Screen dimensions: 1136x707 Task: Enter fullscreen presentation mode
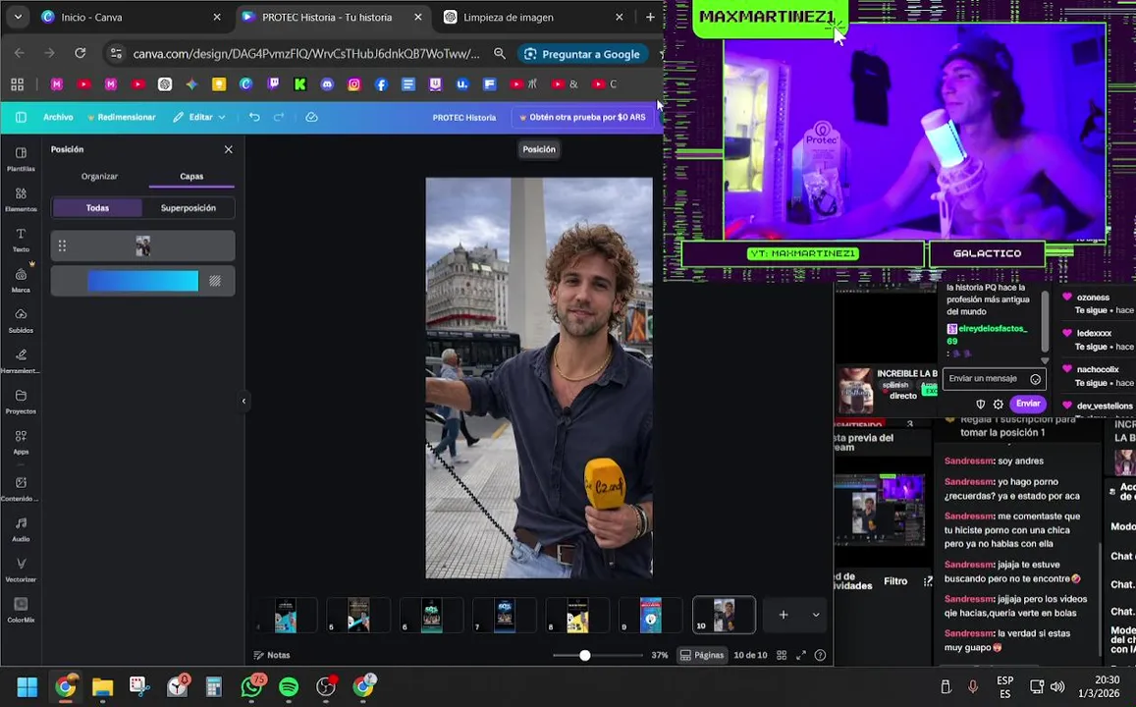pos(800,655)
